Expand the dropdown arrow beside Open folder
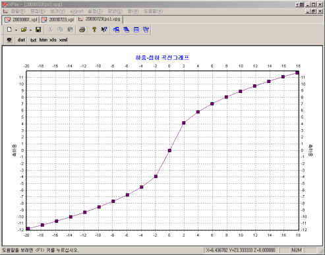 pos(30,30)
